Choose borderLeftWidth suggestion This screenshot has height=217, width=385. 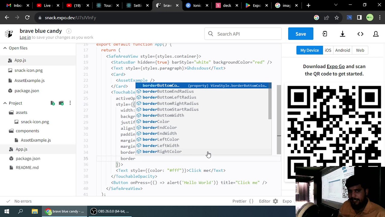(x=203, y=146)
